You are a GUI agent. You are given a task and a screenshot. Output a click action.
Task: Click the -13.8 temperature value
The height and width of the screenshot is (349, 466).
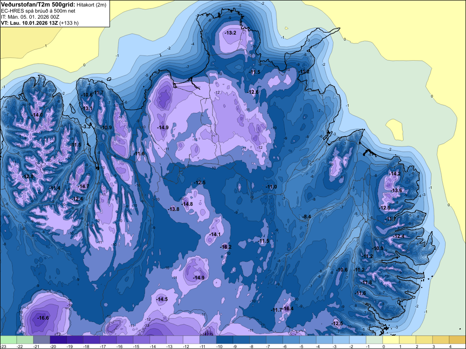pyautogui.click(x=173, y=209)
